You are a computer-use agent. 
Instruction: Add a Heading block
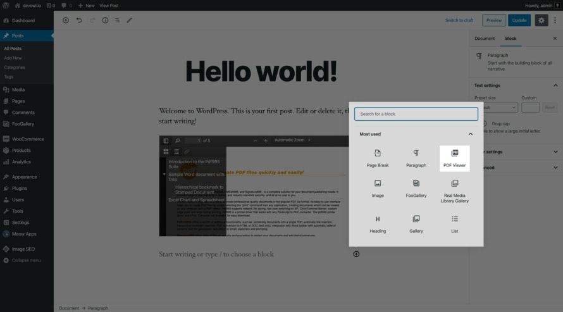378,223
